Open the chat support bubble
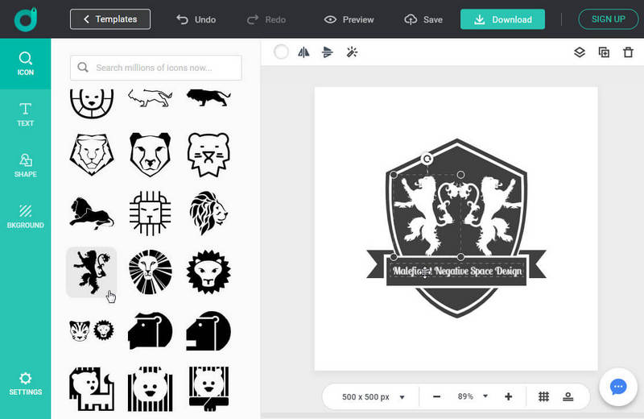Viewport: 644px width, 419px height. click(x=618, y=387)
